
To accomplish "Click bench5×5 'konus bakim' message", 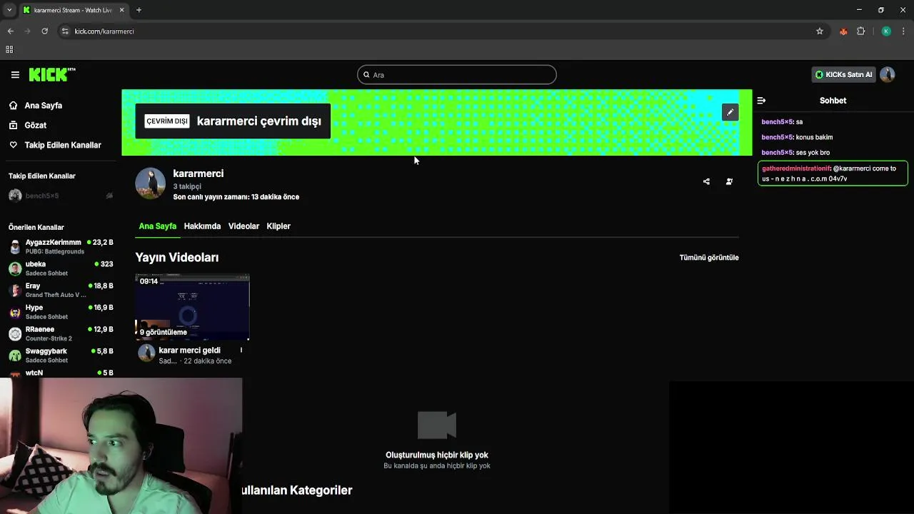I will tap(797, 137).
